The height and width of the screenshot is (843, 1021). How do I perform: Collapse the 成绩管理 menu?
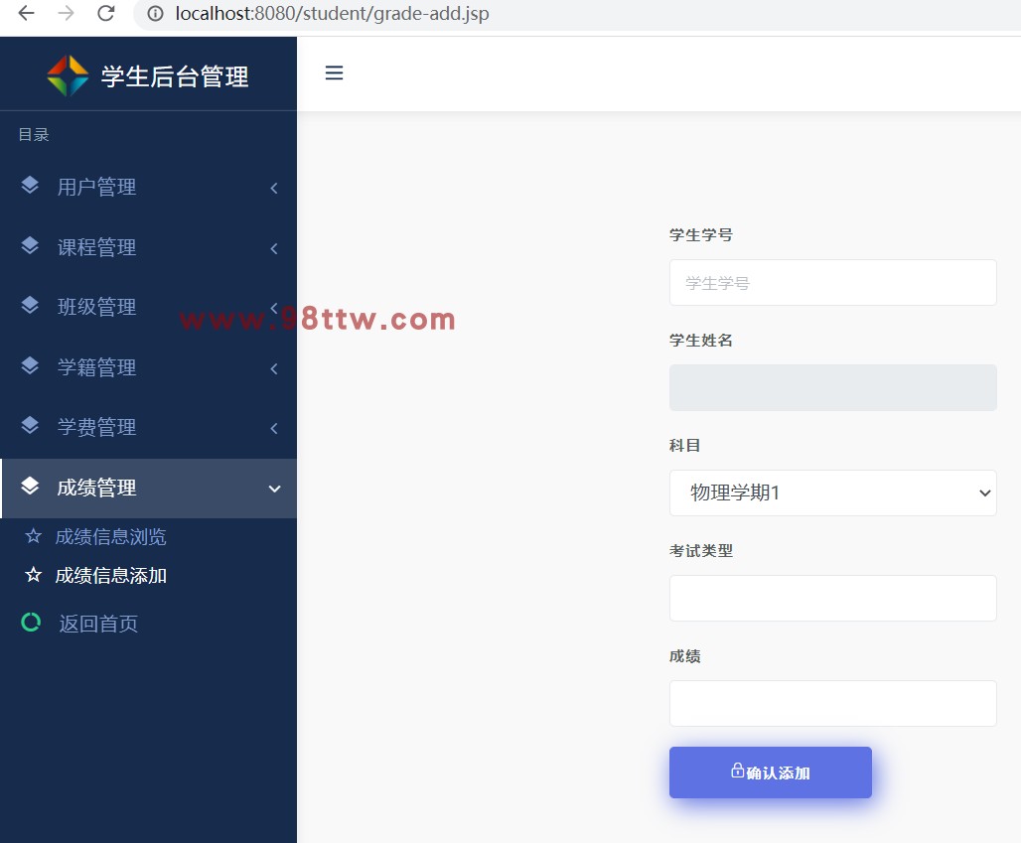pos(148,489)
